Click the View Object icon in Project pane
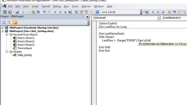The image size is (187, 105). point(9,22)
